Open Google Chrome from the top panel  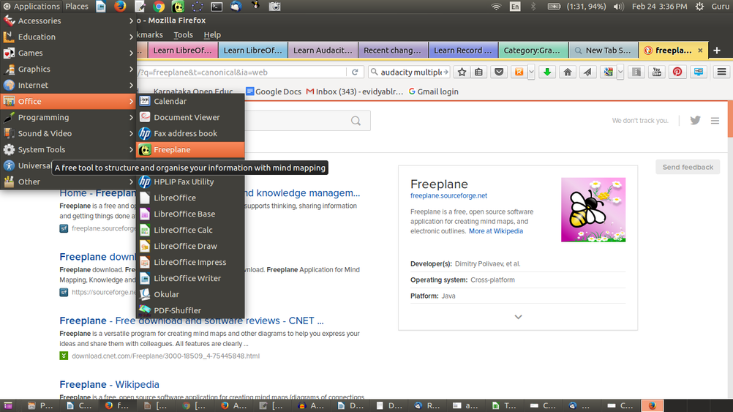click(159, 7)
